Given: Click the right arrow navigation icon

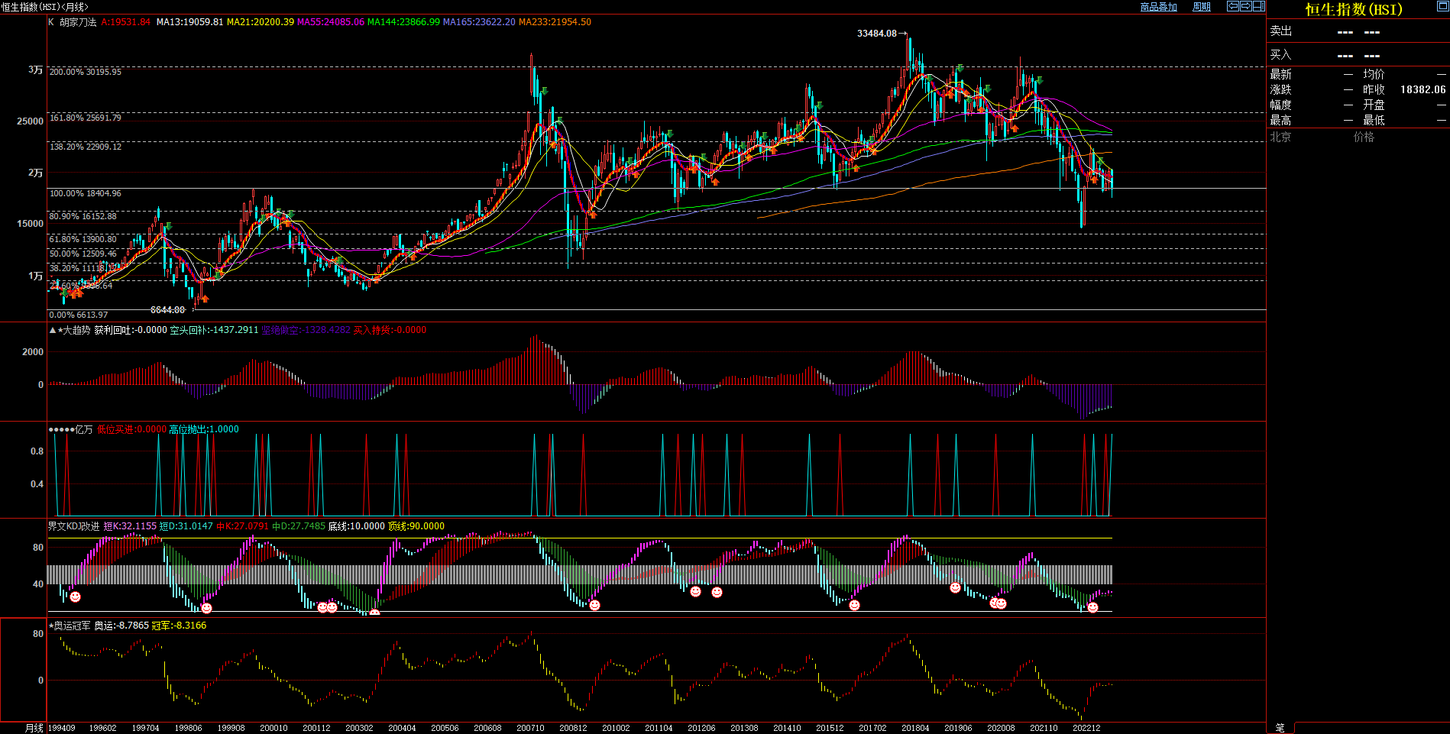Looking at the screenshot, I should click(x=1246, y=6).
